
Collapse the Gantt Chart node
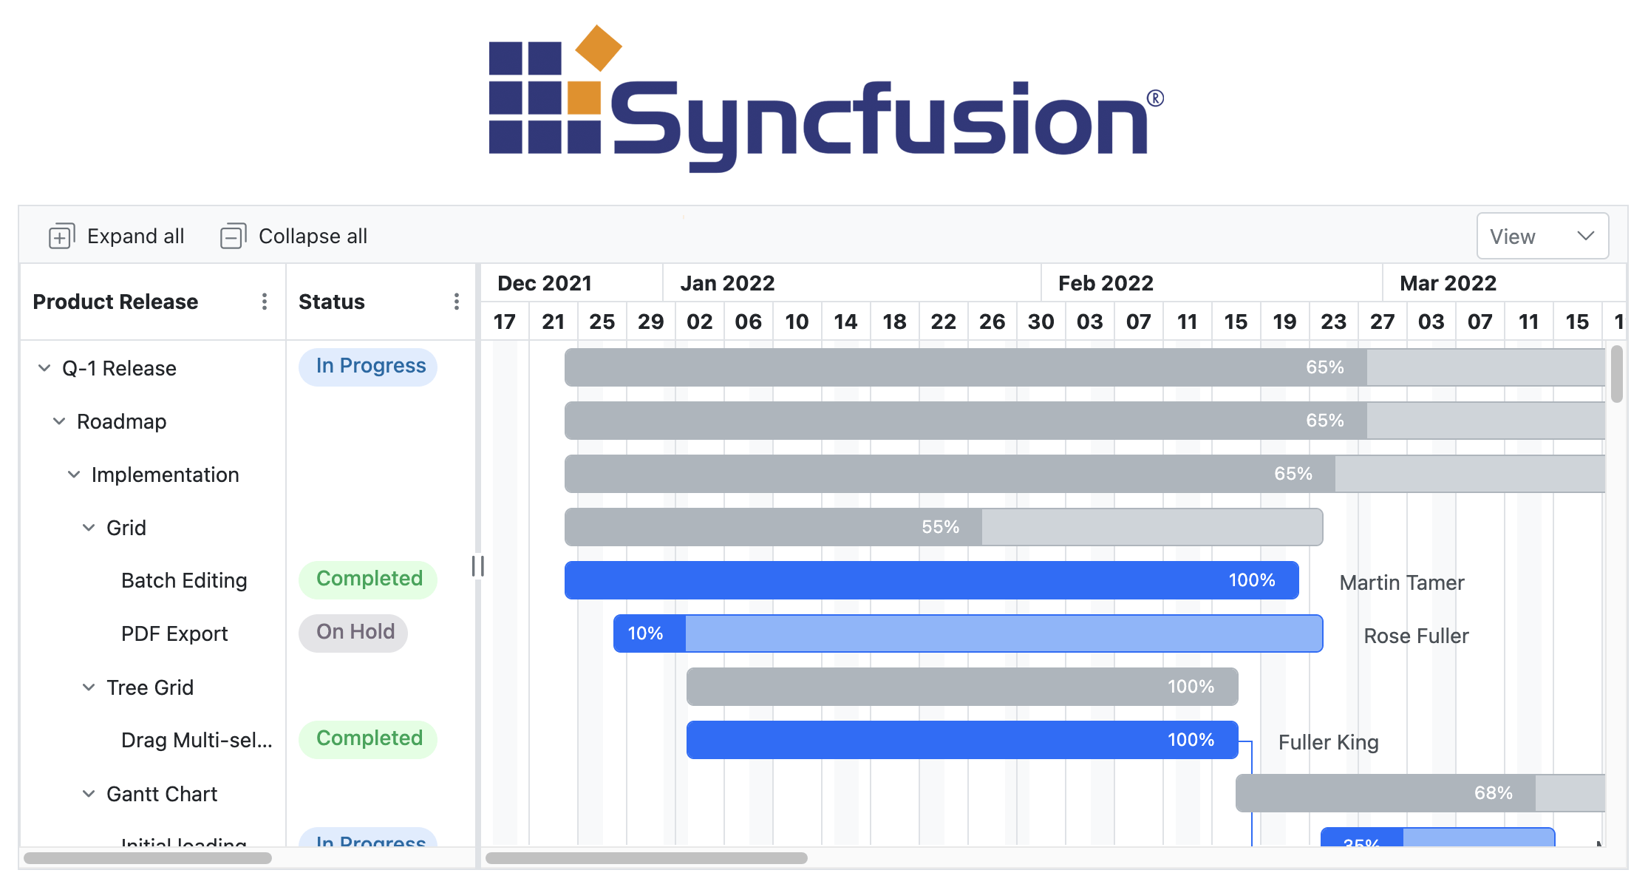click(x=88, y=793)
